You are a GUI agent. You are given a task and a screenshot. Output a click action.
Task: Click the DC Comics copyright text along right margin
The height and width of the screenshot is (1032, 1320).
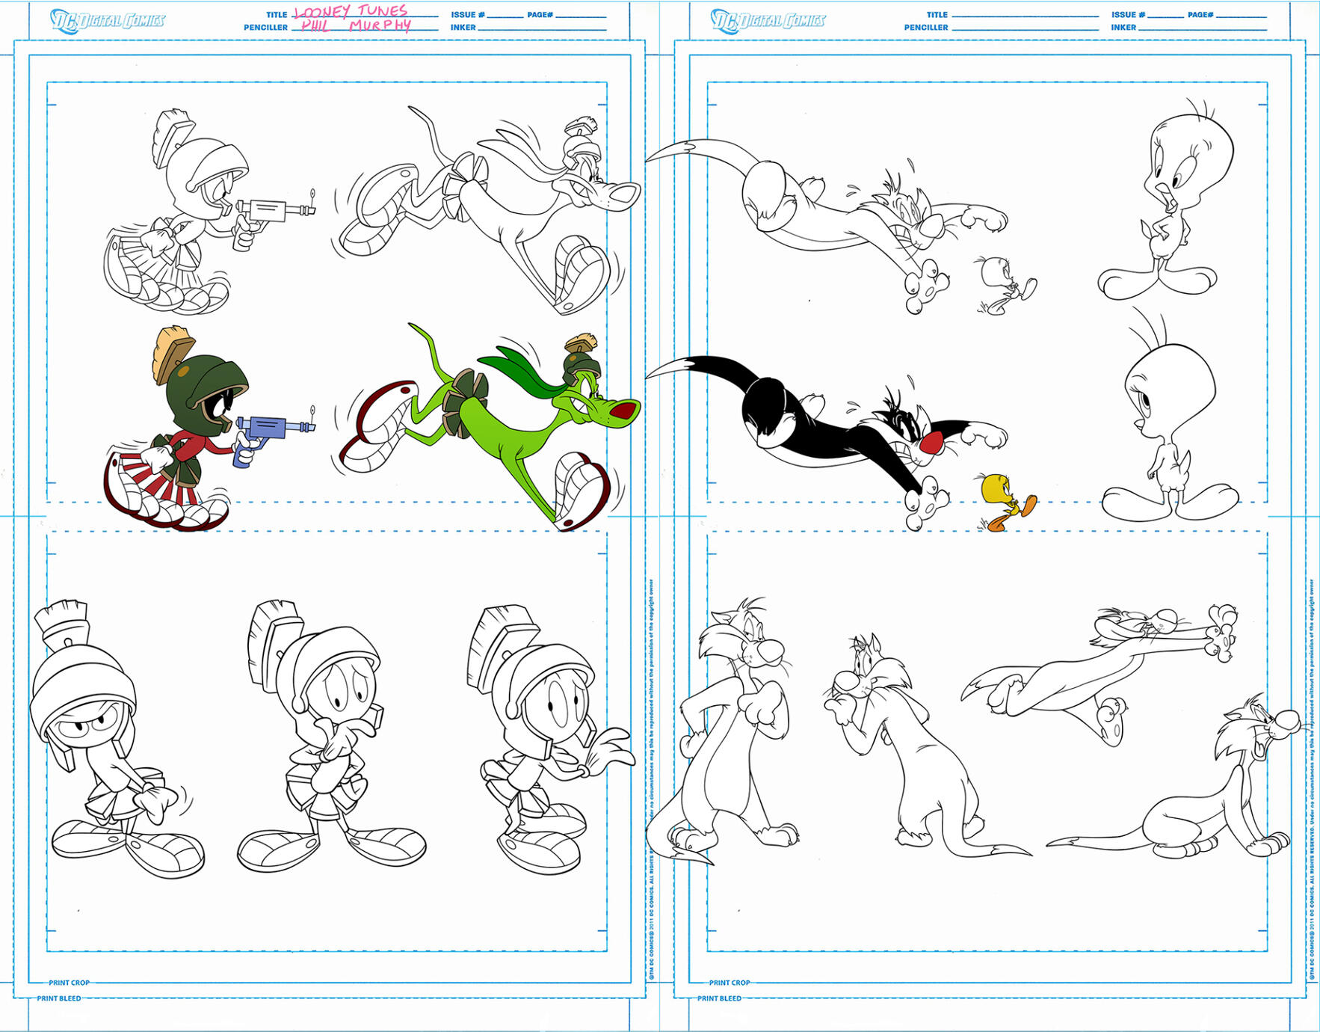click(x=1313, y=748)
